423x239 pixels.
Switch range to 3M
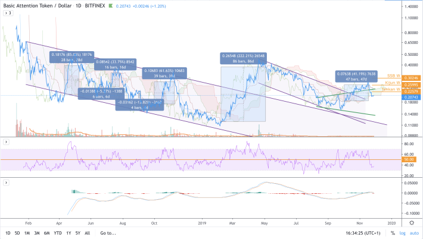37,234
